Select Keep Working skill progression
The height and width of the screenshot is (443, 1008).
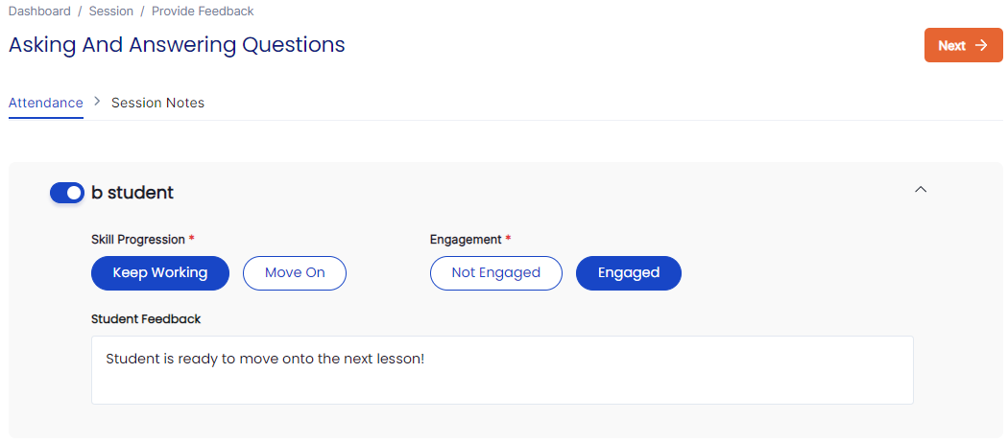point(160,273)
